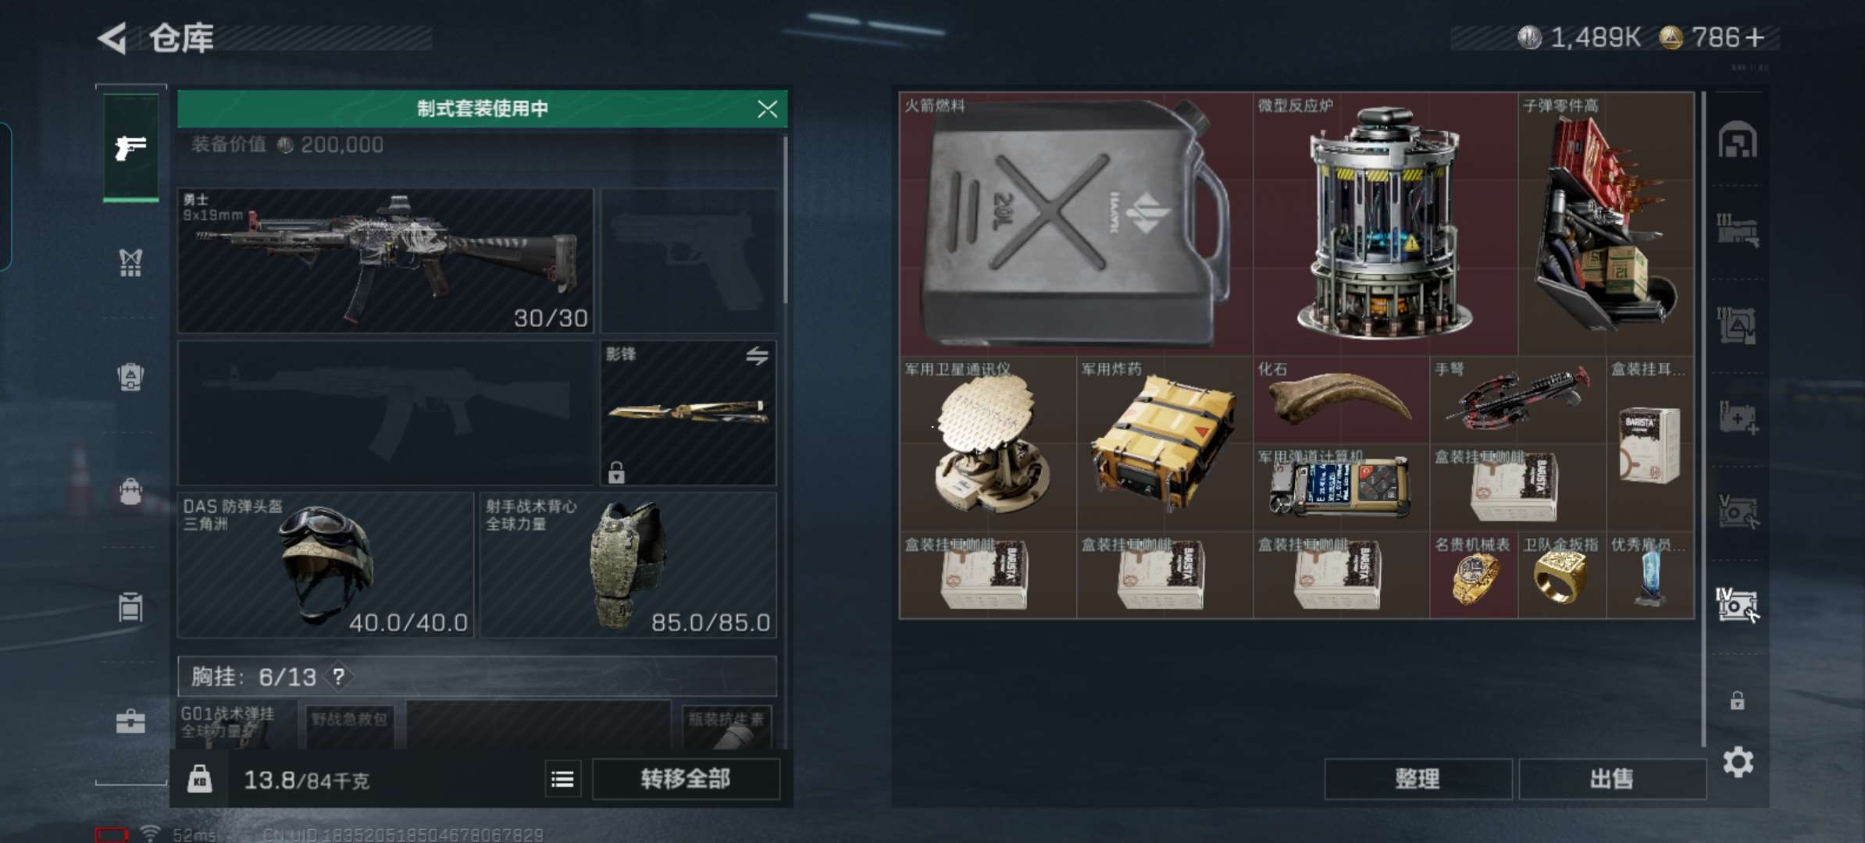
Task: Open the briefcase icon in the sidebar
Action: point(130,721)
